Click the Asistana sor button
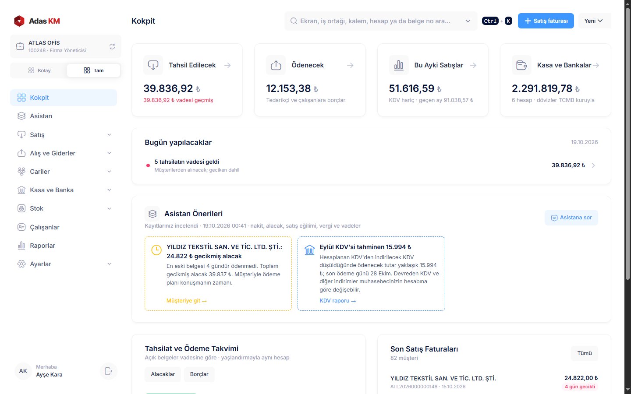This screenshot has height=394, width=631. [571, 218]
